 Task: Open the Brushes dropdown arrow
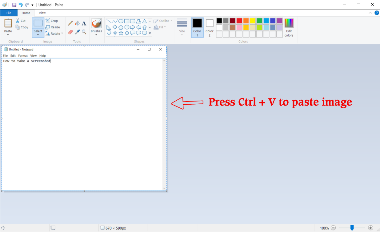pos(96,35)
